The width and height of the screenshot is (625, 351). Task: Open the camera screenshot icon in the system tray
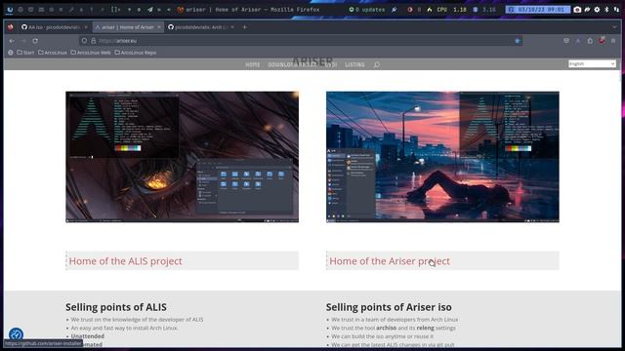(x=577, y=9)
